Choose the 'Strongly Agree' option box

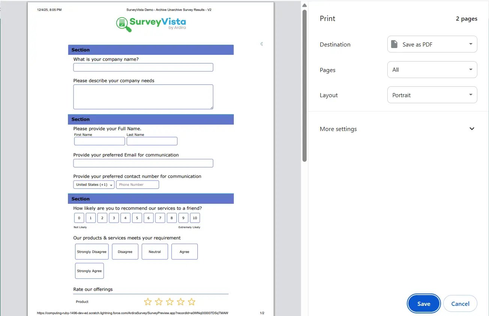point(89,271)
